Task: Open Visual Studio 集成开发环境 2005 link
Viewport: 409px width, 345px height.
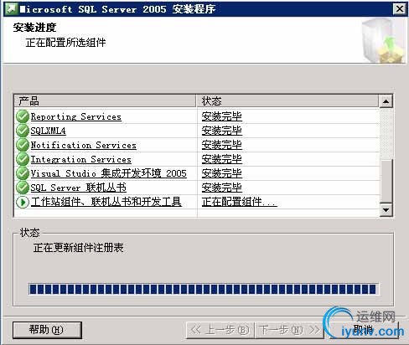Action: (x=108, y=173)
